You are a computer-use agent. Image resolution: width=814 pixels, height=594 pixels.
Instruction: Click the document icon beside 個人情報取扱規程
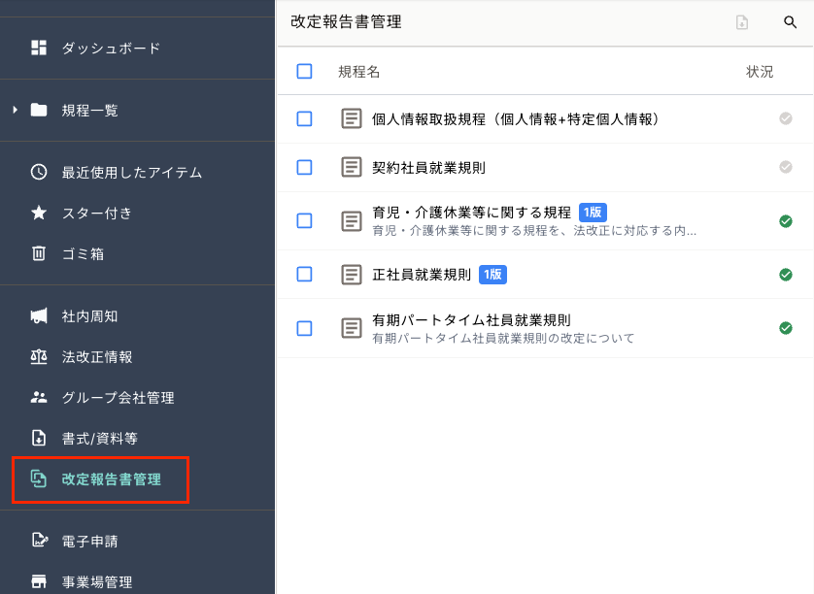(352, 119)
